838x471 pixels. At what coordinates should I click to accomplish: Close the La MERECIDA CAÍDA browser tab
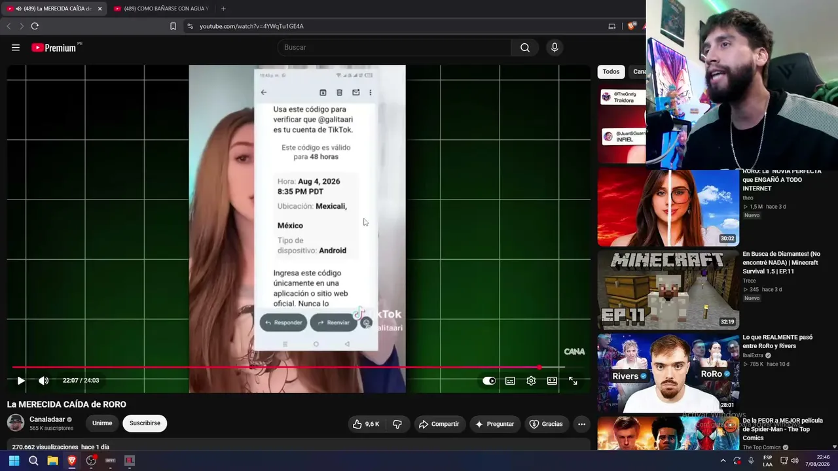click(100, 9)
